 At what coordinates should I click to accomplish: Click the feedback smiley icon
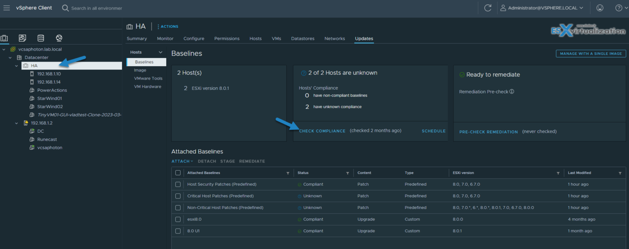click(x=600, y=7)
